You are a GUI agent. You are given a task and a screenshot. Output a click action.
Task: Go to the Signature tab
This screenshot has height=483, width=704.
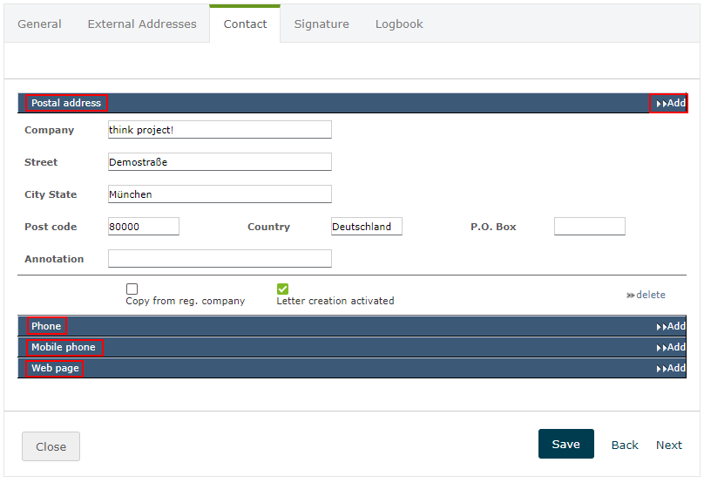tap(322, 24)
